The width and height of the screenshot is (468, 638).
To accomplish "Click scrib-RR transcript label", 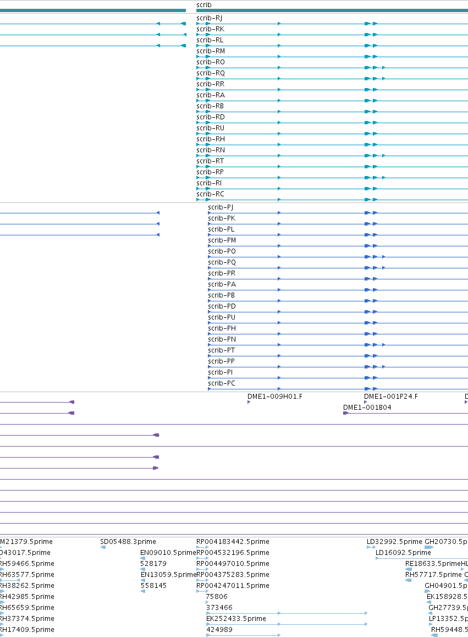I will [x=211, y=84].
